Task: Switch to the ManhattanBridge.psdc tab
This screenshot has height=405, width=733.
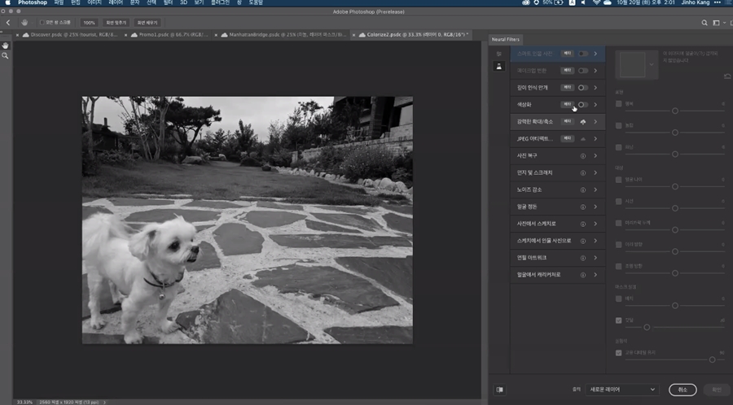Action: click(x=287, y=35)
